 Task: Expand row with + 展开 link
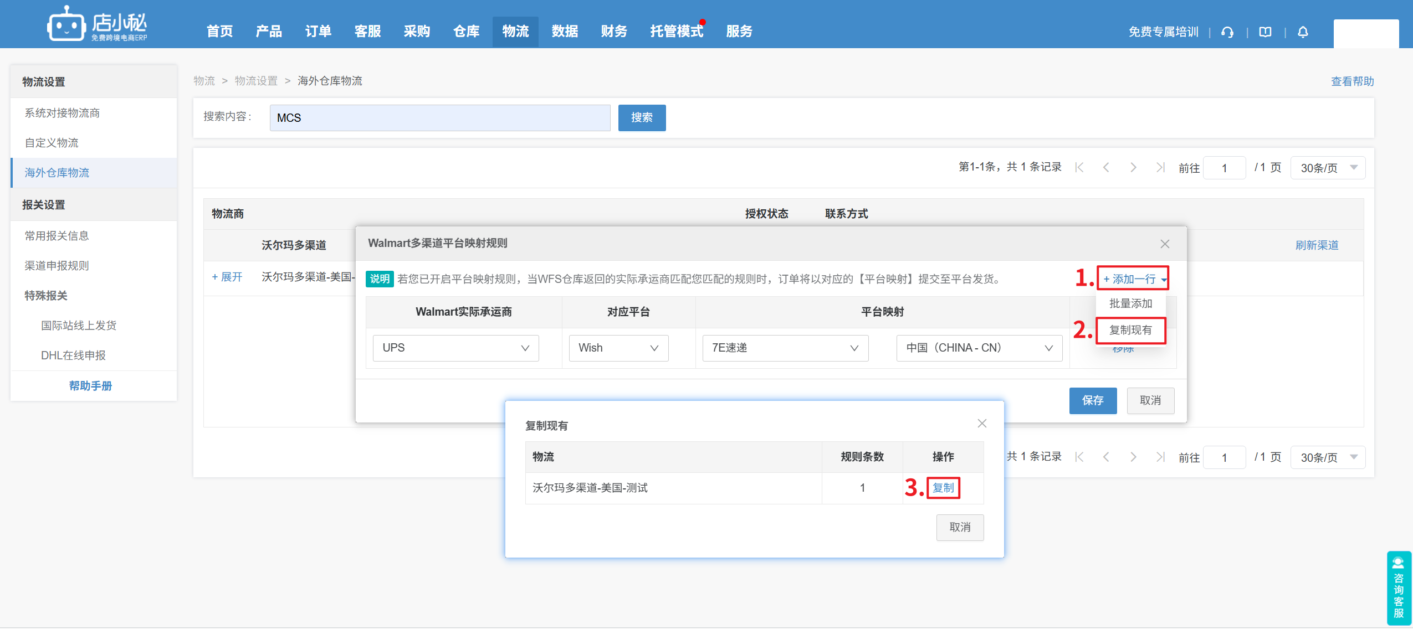click(227, 277)
